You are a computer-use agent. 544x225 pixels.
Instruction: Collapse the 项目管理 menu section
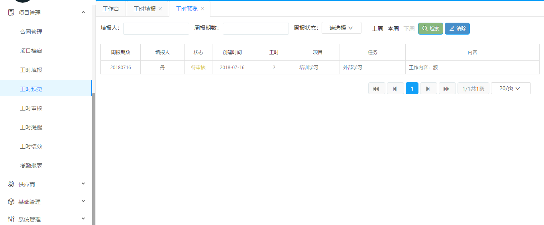(83, 12)
